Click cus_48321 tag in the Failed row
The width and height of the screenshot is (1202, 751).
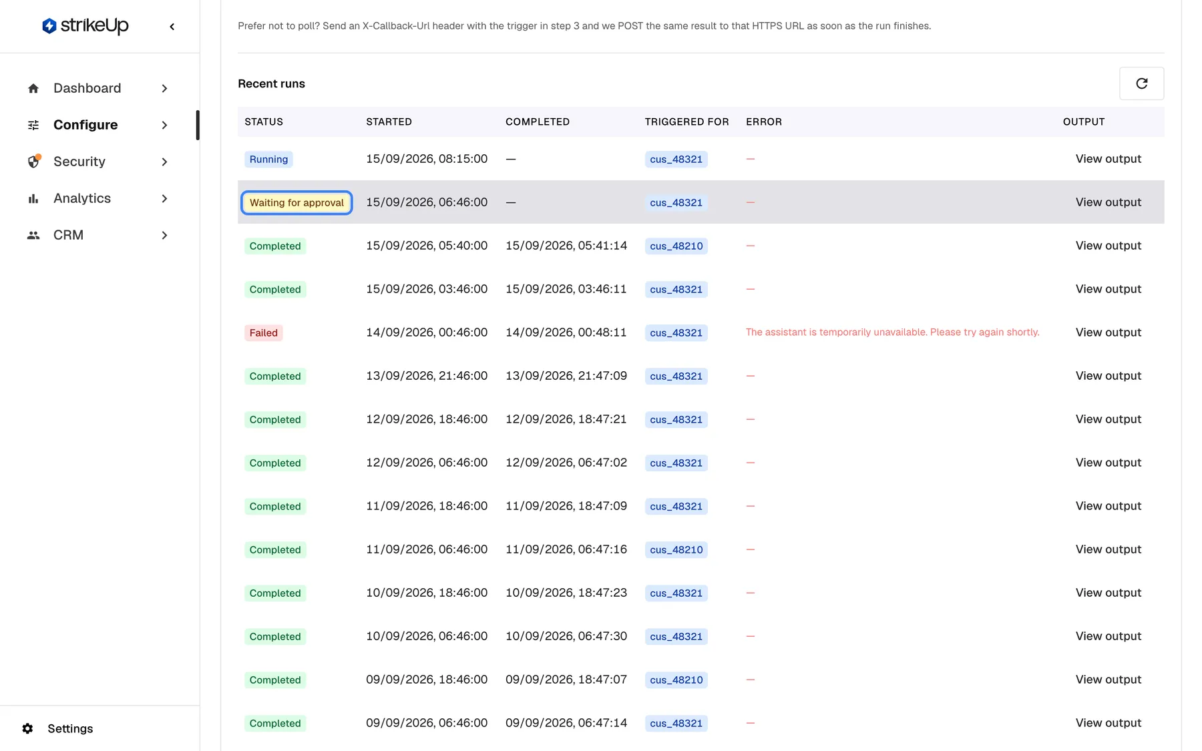point(676,332)
